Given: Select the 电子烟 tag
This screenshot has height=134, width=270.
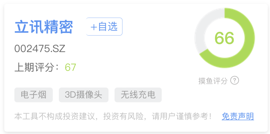Looking at the screenshot, I should [33, 95].
